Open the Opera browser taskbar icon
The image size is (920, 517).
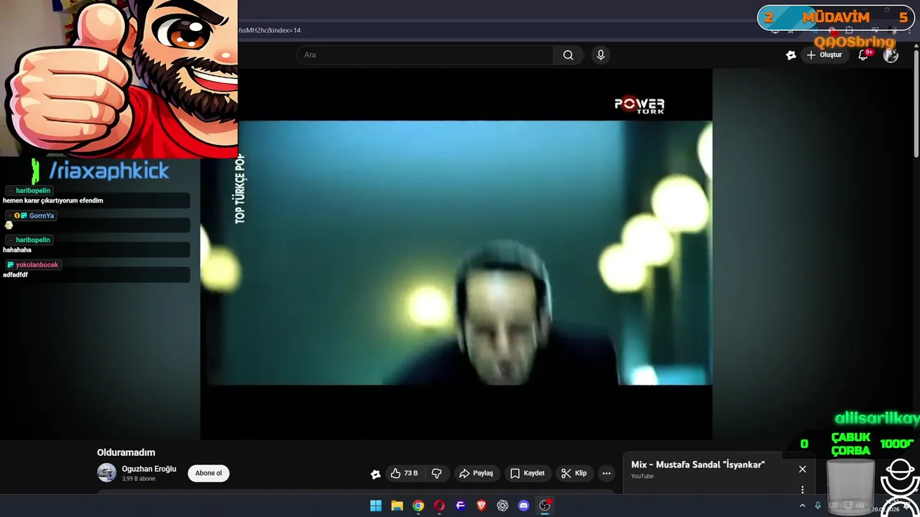439,506
